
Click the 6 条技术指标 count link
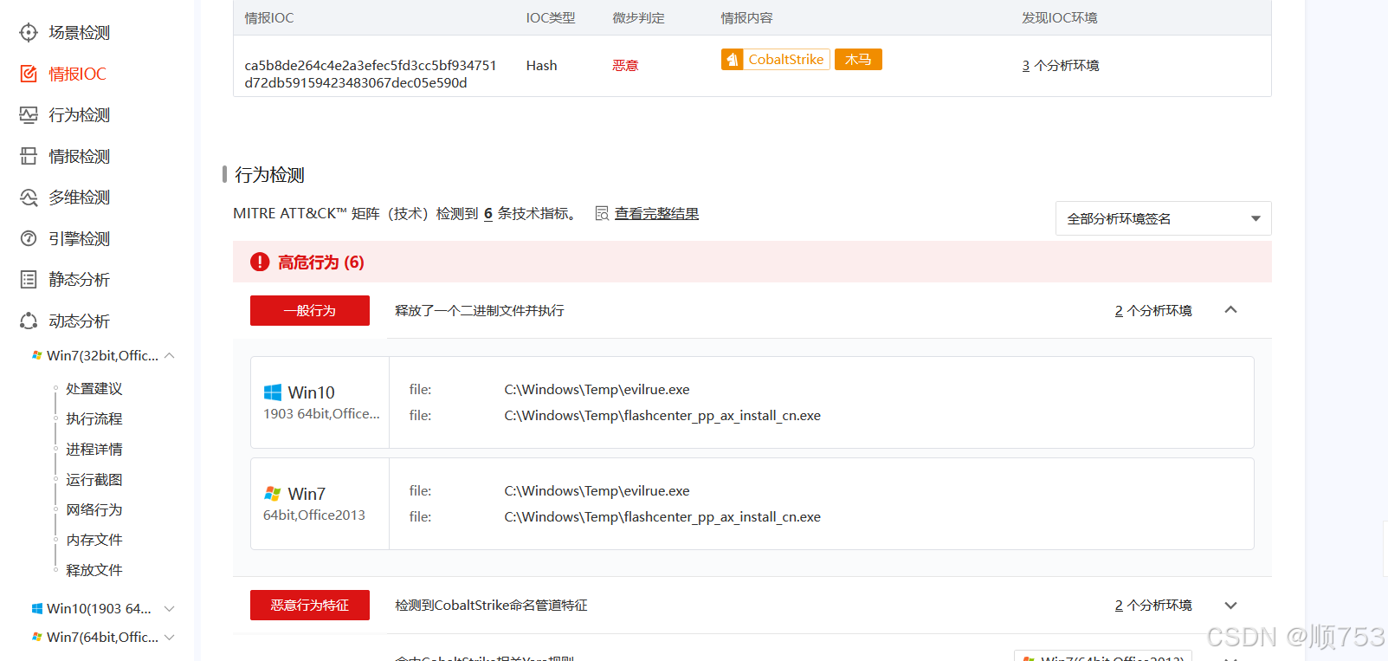[488, 213]
